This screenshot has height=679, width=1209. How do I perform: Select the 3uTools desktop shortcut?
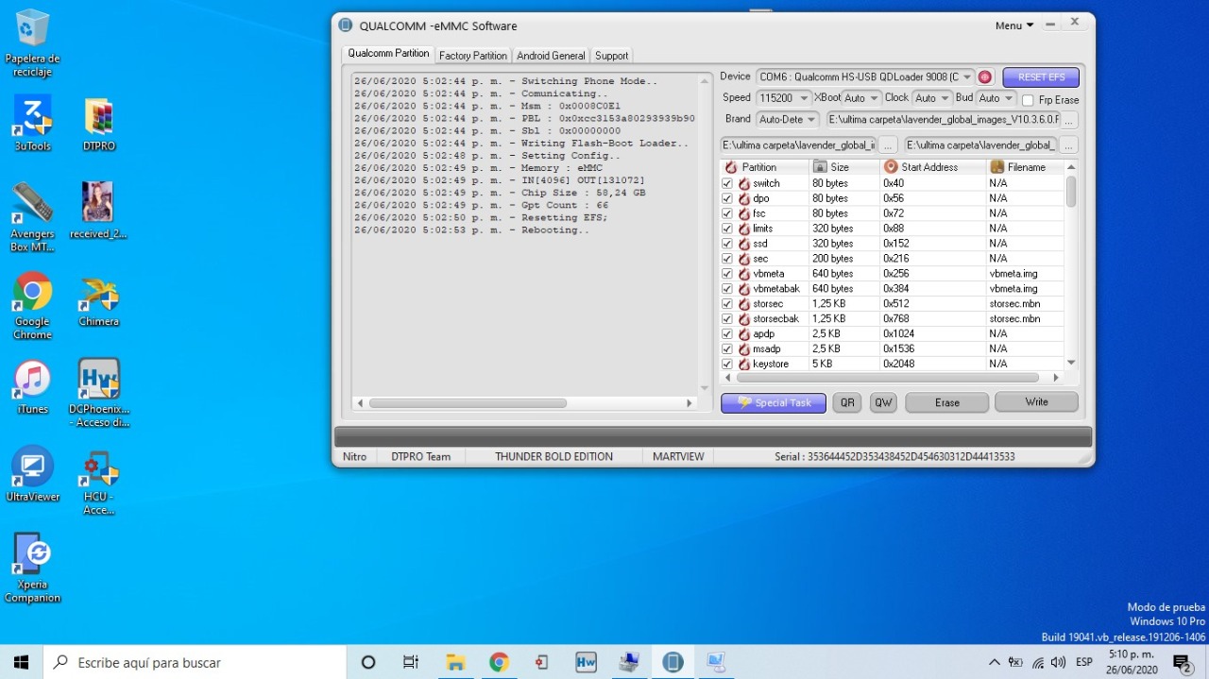point(32,123)
